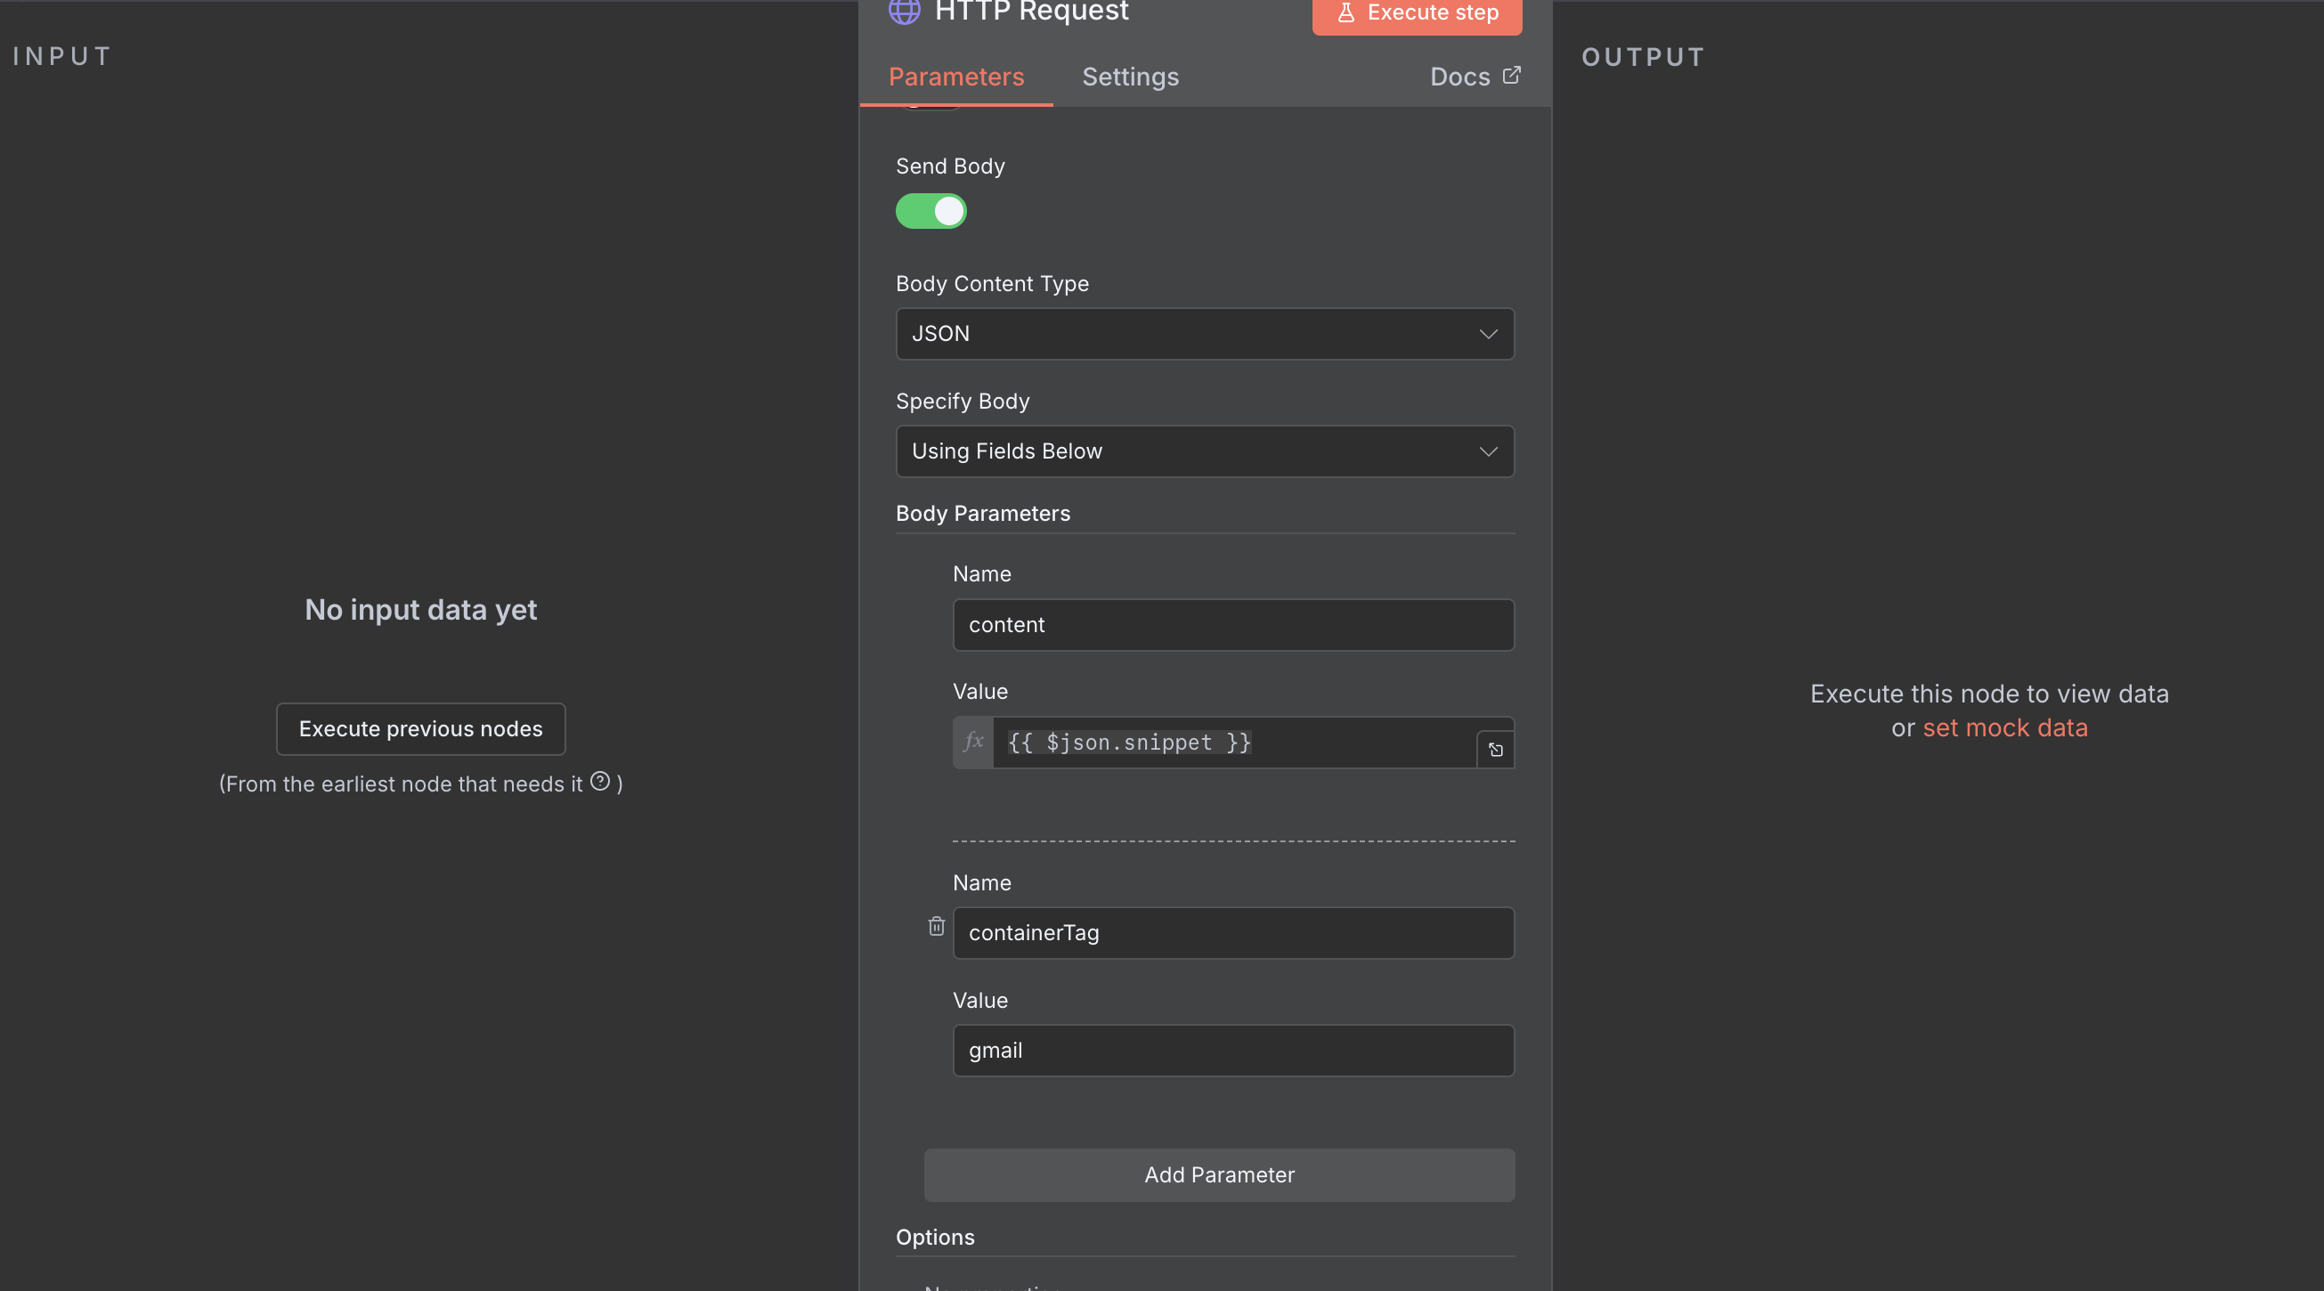Open the Docs external link icon

click(1511, 76)
